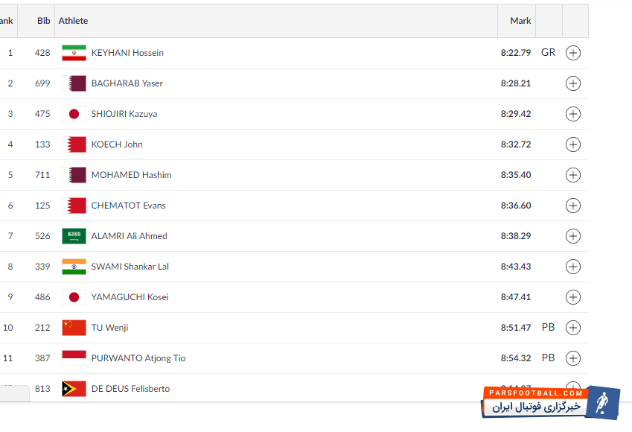Click China flag in TU Wenji's row
This screenshot has height=432, width=632.
pos(74,328)
